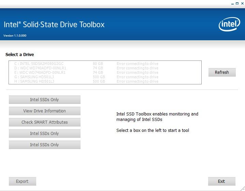This screenshot has height=191, width=245.
Task: Click the window resize grip corner
Action: click(x=243, y=189)
